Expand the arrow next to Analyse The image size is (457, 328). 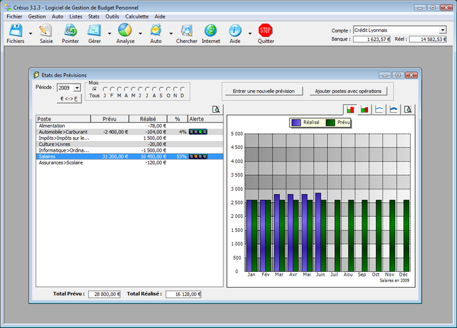[x=140, y=34]
